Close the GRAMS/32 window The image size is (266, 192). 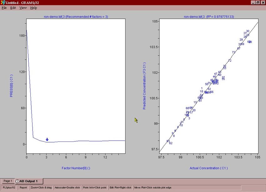(x=263, y=2)
